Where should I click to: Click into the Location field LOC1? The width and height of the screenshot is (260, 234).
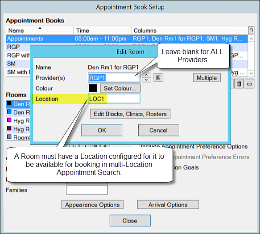[x=114, y=99]
